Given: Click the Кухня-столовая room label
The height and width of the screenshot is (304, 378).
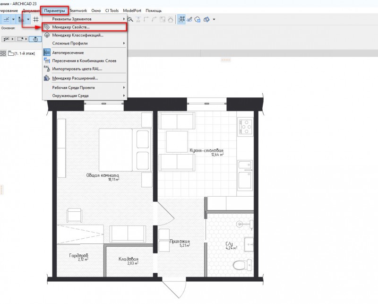Looking at the screenshot, I should 206,150.
